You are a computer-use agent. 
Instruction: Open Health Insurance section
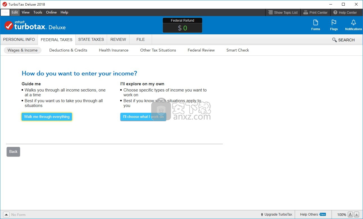point(114,50)
